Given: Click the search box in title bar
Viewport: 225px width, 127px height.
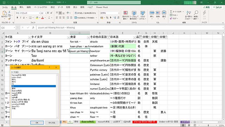Looking at the screenshot, I should point(114,2).
